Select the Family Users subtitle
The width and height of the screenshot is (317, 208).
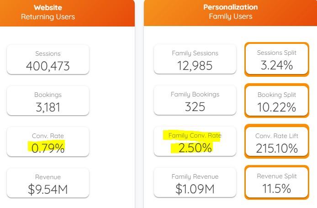tap(230, 16)
